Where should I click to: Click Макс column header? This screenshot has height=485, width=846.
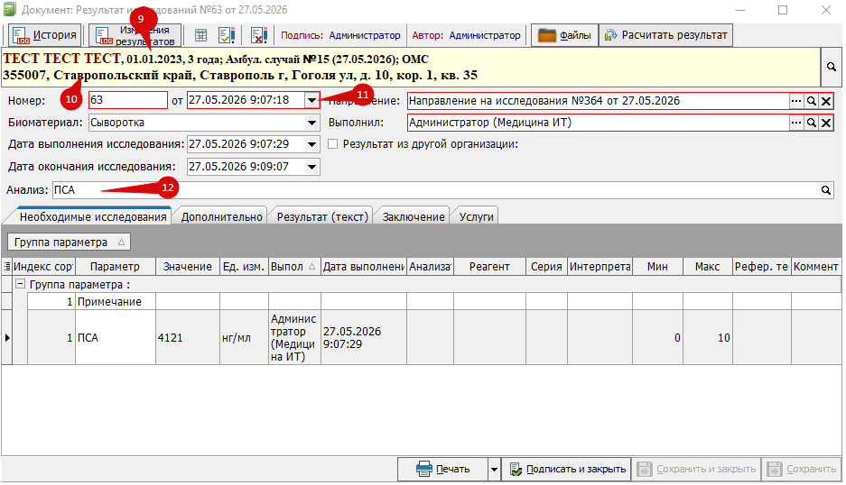tap(707, 267)
